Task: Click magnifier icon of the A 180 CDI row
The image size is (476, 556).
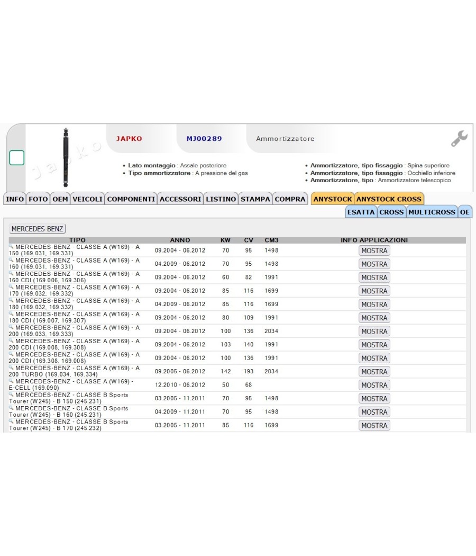Action: 11,314
